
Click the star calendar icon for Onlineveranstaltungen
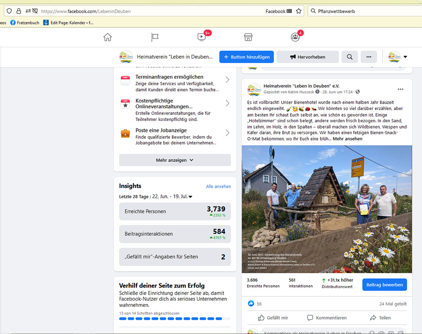pyautogui.click(x=125, y=104)
